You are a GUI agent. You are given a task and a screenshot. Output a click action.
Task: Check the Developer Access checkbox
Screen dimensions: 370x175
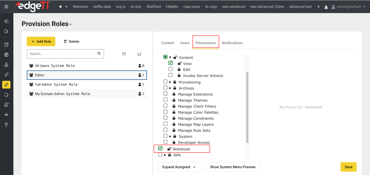click(165, 142)
